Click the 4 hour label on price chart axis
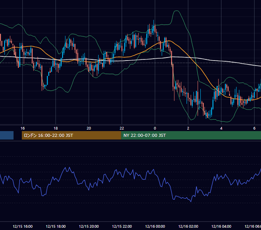The height and width of the screenshot is (230, 261). click(x=221, y=128)
